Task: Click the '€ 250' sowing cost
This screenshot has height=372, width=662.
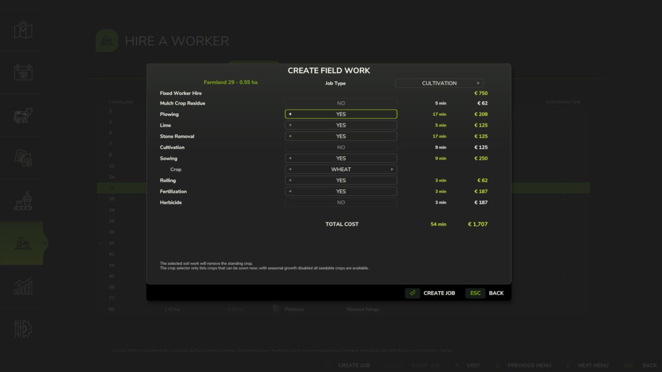Action: click(x=481, y=158)
